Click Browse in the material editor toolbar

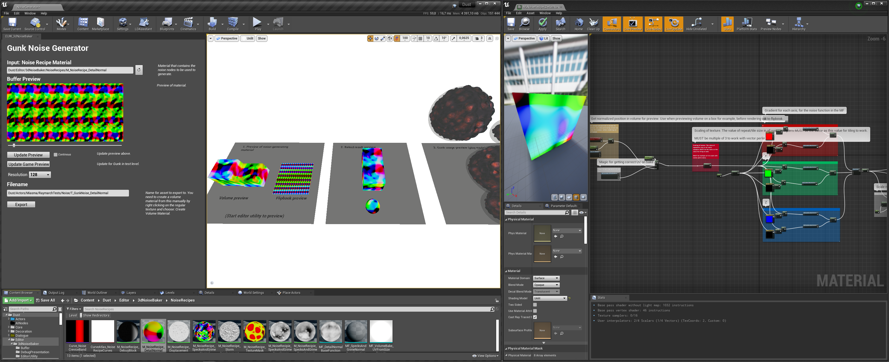click(x=524, y=24)
